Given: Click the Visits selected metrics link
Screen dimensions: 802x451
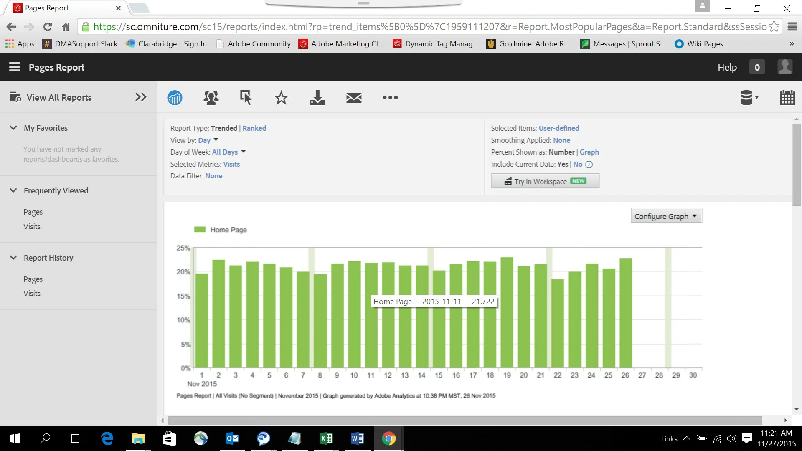Looking at the screenshot, I should 231,164.
